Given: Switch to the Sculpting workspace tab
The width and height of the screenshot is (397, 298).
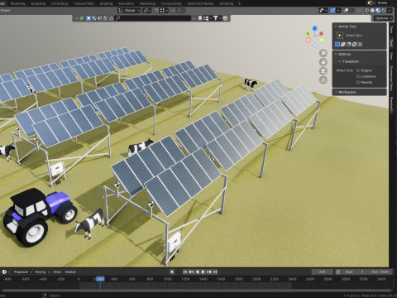Looking at the screenshot, I should pyautogui.click(x=38, y=3).
